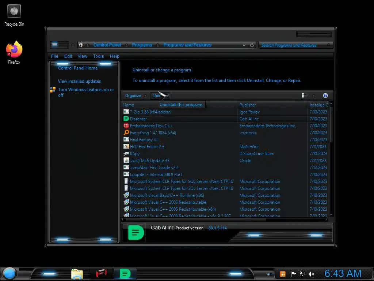Open Action Center flag tray icon
This screenshot has height=281, width=374.
pos(293,274)
